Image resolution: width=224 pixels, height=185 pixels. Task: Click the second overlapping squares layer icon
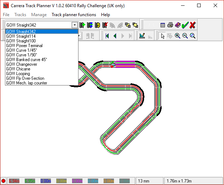pos(135,25)
